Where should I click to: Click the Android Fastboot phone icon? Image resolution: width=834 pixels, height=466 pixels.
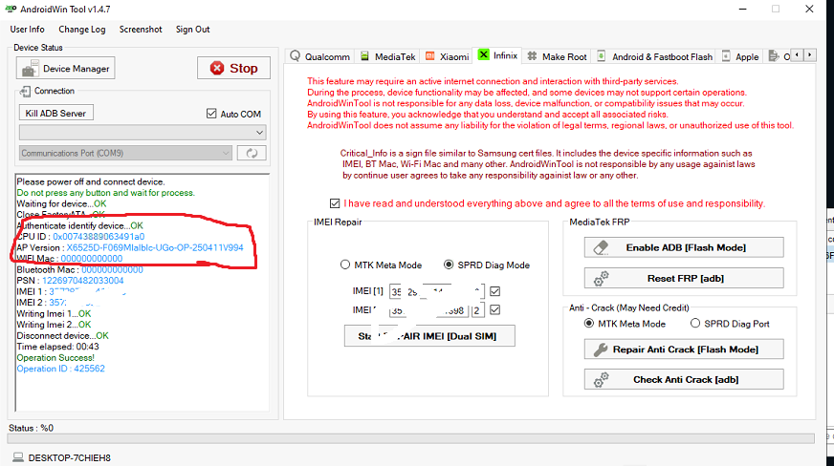point(601,55)
